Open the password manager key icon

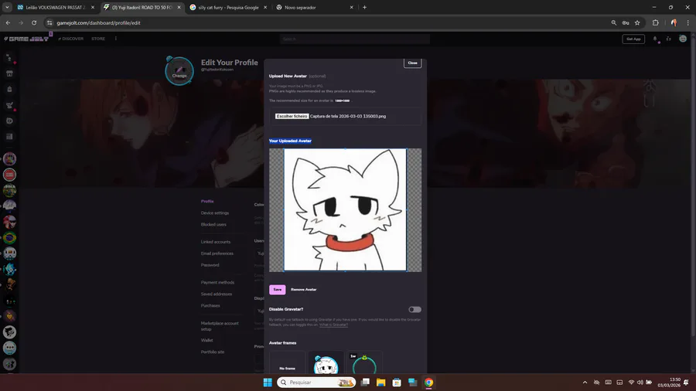(626, 22)
